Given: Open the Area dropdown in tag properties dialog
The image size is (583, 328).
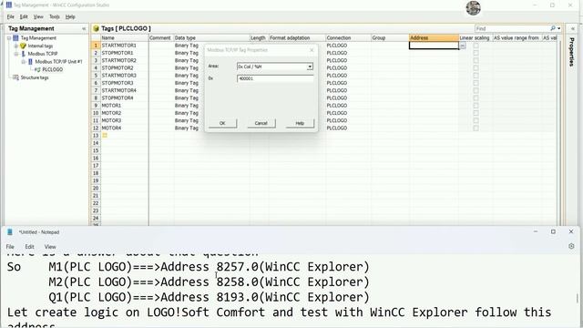Looking at the screenshot, I should click(310, 67).
